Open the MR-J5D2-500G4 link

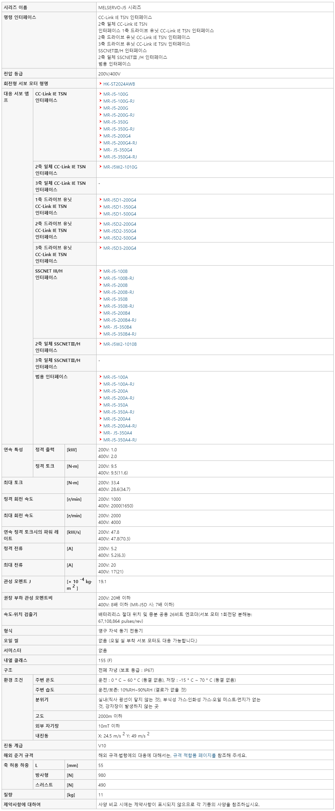[120, 238]
